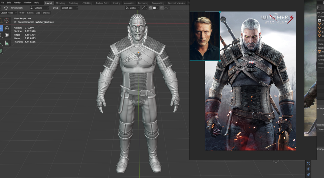
Task: Open the proportional editing falloff dropdown
Action: [x=167, y=8]
